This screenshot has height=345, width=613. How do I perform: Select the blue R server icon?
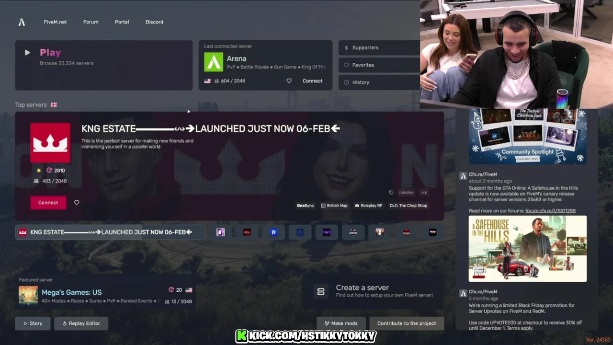pyautogui.click(x=273, y=232)
